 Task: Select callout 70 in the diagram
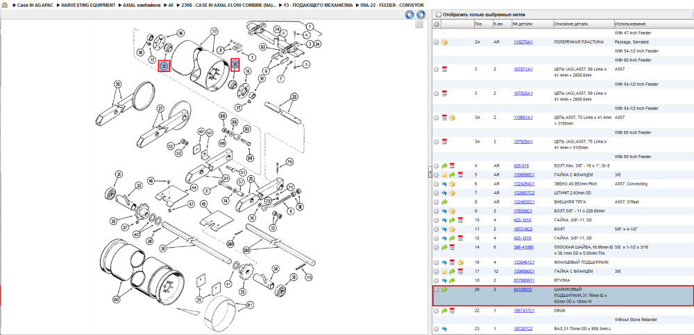point(290,161)
